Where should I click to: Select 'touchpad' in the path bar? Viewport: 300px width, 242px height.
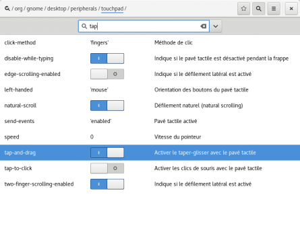pyautogui.click(x=112, y=9)
